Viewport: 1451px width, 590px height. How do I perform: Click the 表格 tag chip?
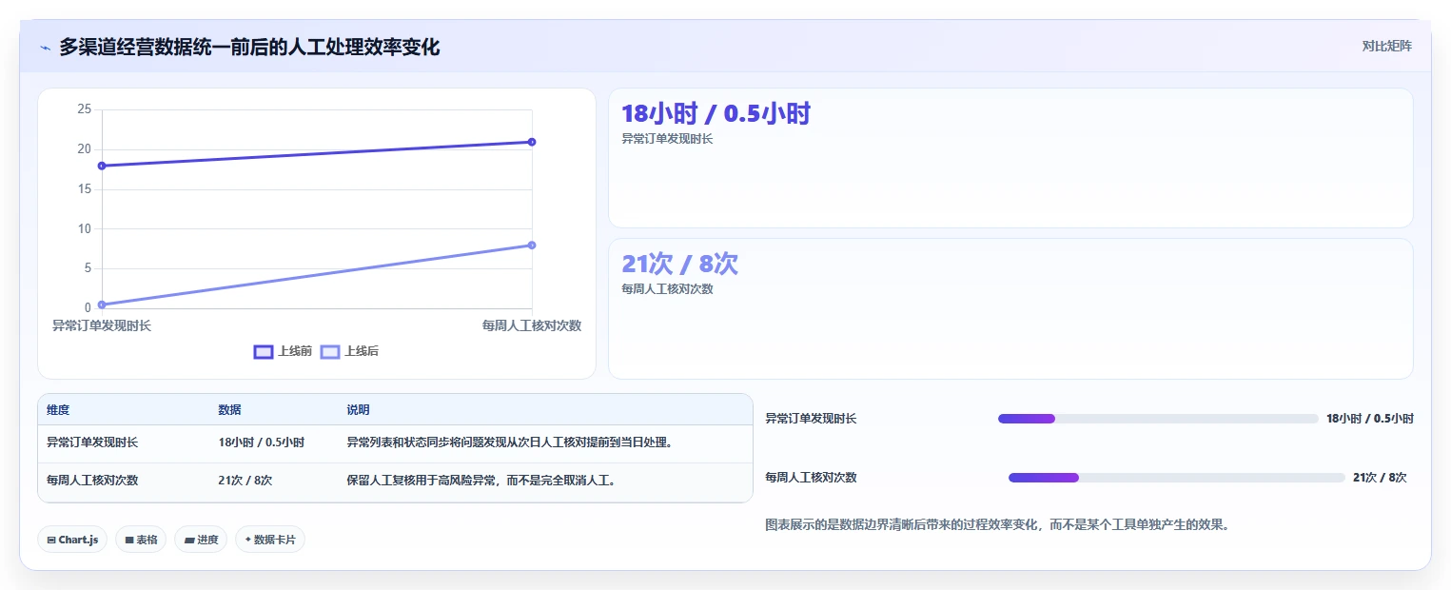click(141, 540)
